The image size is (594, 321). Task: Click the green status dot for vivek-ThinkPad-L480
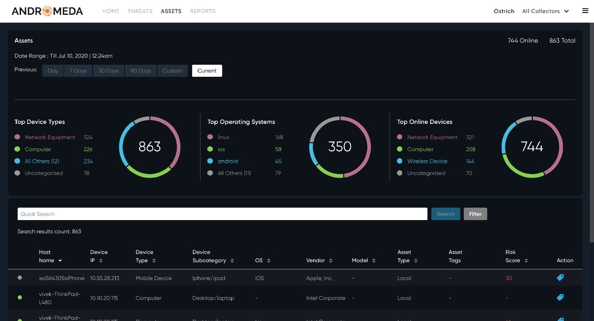(x=20, y=297)
